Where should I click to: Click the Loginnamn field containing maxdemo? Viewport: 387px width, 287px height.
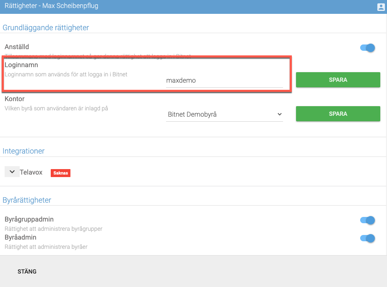224,81
